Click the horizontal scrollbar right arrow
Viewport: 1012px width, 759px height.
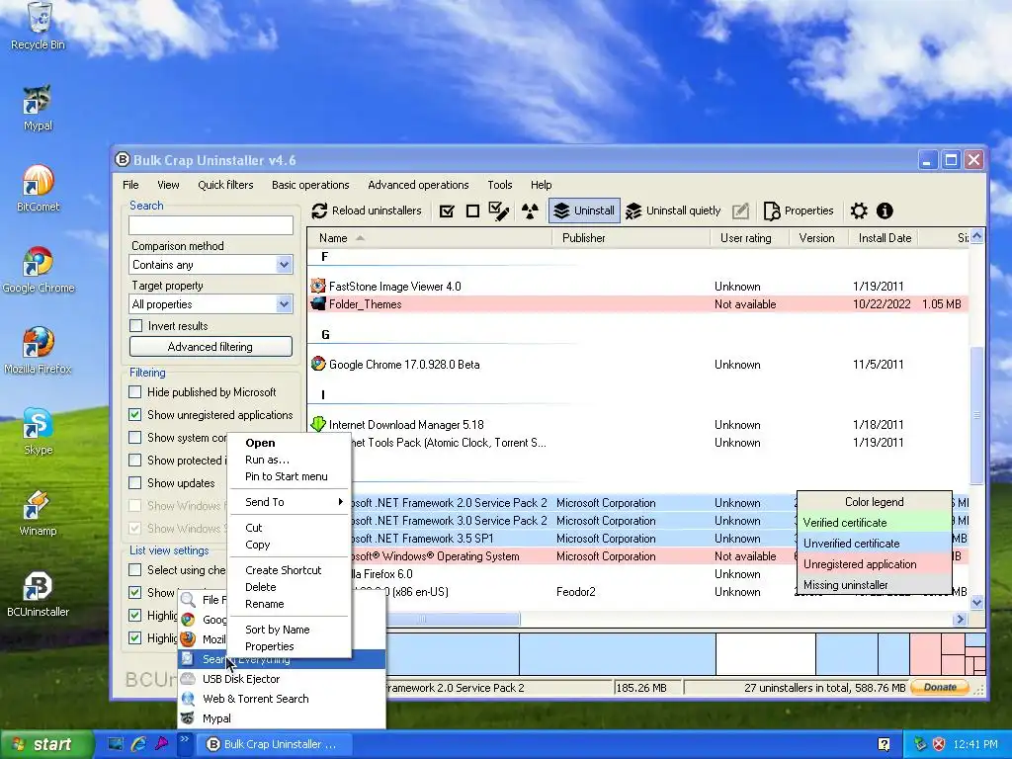(x=960, y=619)
